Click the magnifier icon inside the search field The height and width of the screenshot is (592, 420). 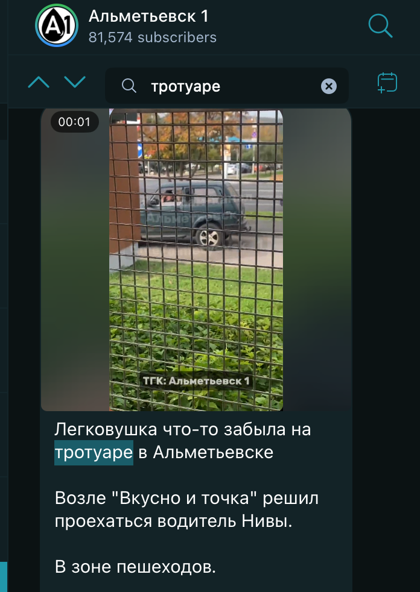129,86
